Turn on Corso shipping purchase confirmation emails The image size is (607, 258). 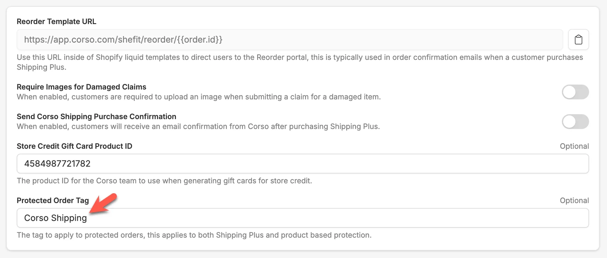click(x=575, y=122)
